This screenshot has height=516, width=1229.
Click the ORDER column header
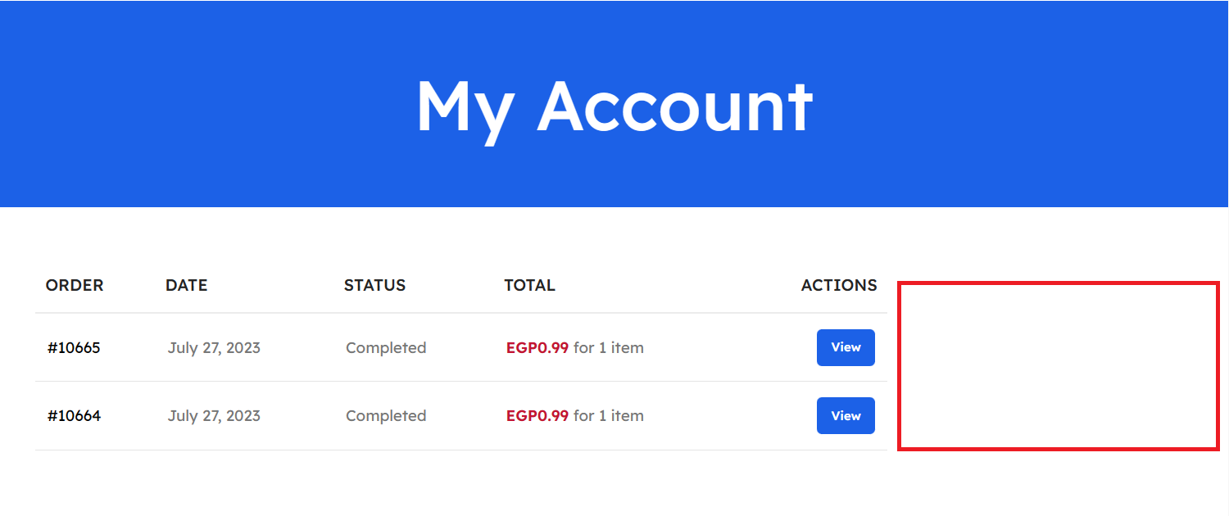coord(75,285)
